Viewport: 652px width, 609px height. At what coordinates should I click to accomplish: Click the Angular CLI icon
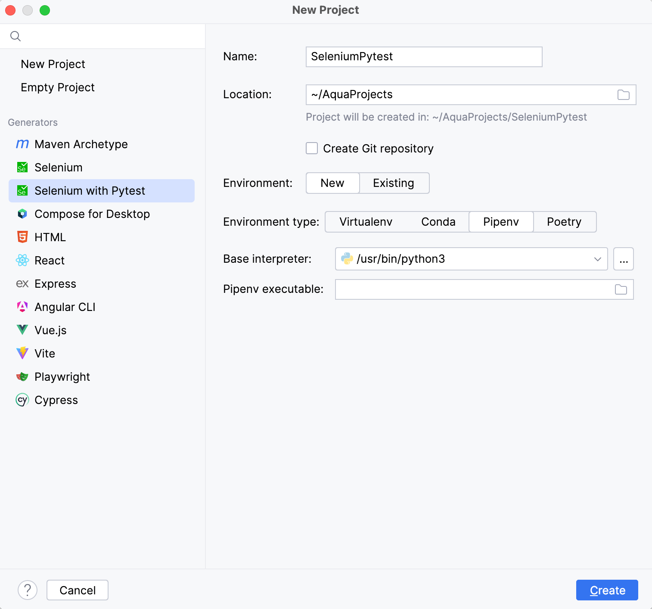point(22,307)
